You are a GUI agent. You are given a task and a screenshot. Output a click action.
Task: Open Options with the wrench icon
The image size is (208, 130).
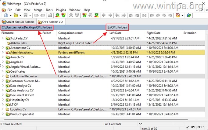click(x=178, y=15)
